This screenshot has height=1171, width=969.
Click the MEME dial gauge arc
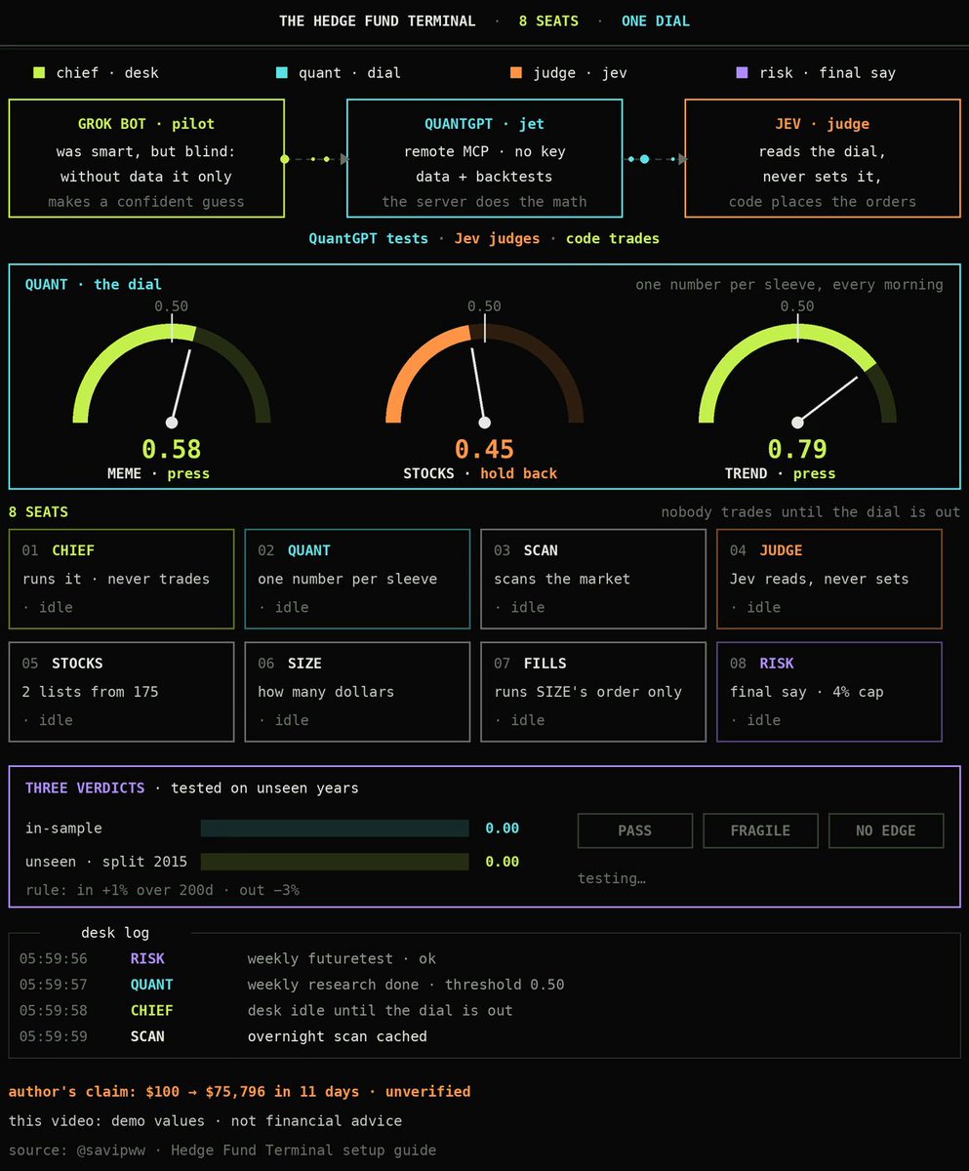172,374
